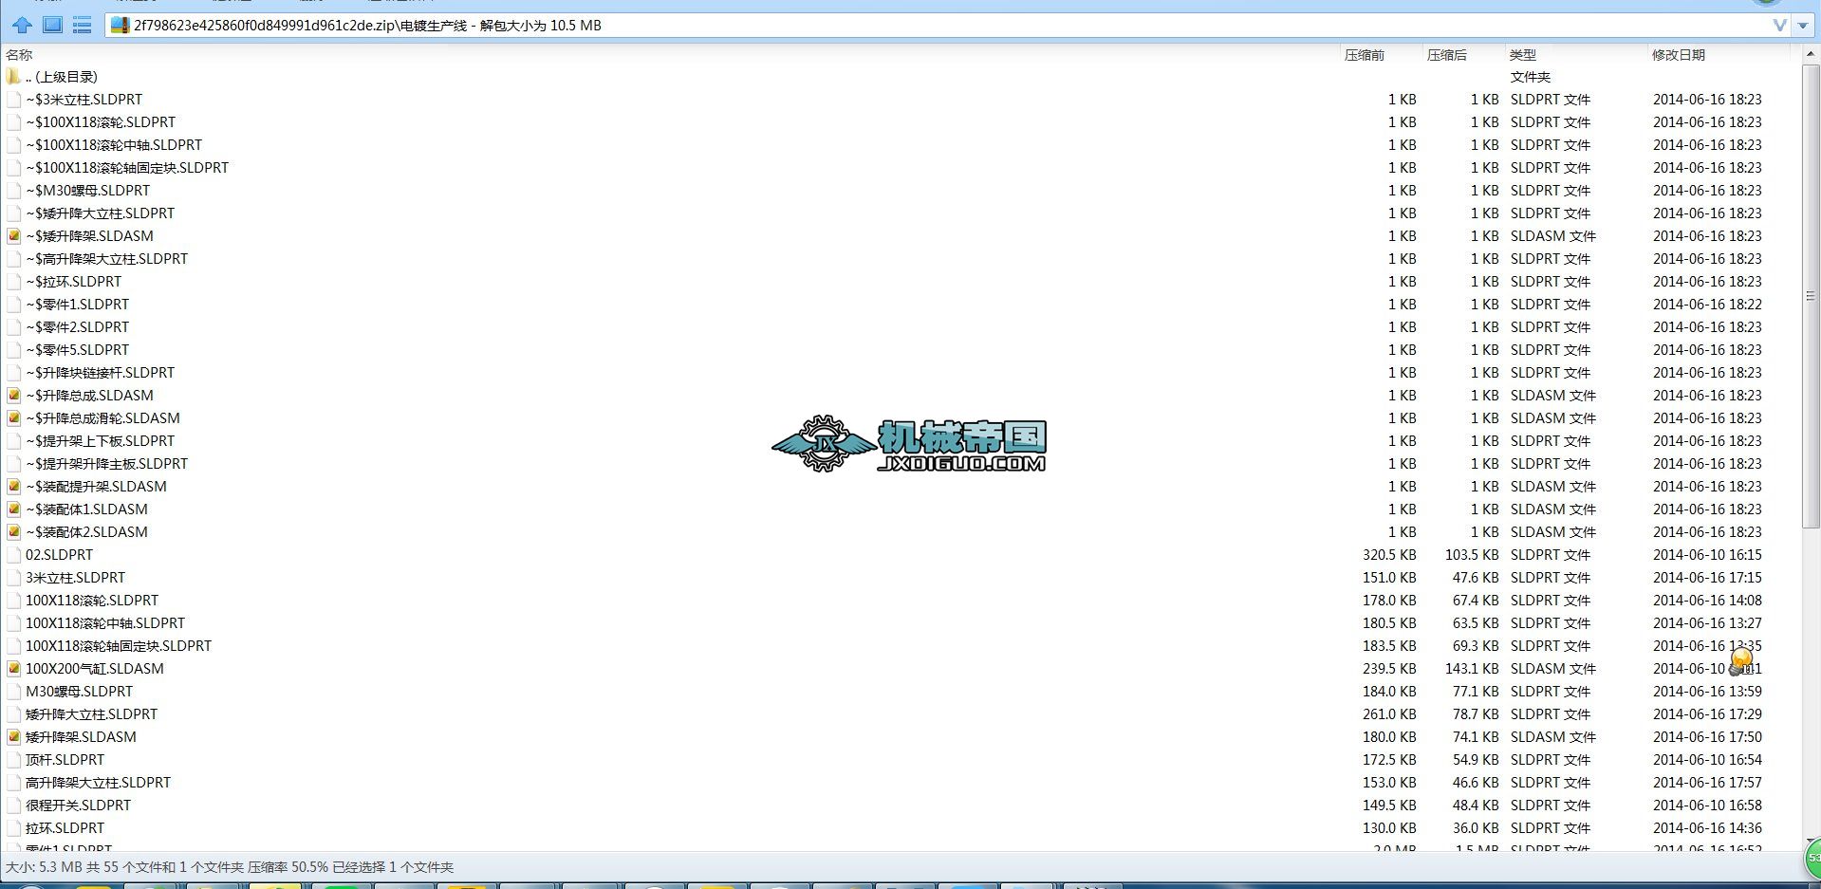Select file ~$高升降架大立柱.SLDPRT
1821x889 pixels.
[107, 259]
